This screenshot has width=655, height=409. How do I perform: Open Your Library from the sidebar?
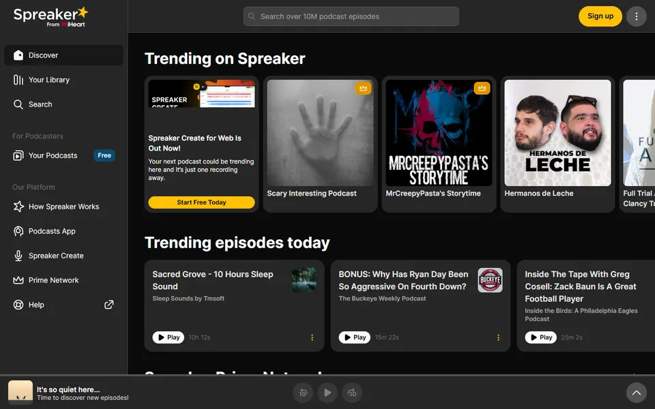[x=63, y=80]
